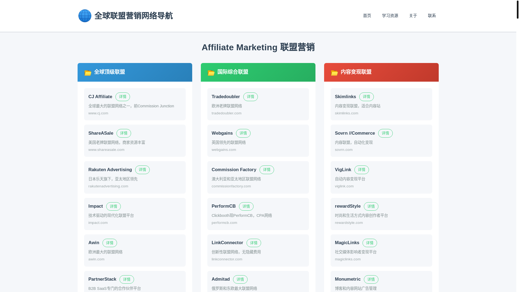Open 详情 for Webgains
The width and height of the screenshot is (519, 292).
(x=243, y=133)
